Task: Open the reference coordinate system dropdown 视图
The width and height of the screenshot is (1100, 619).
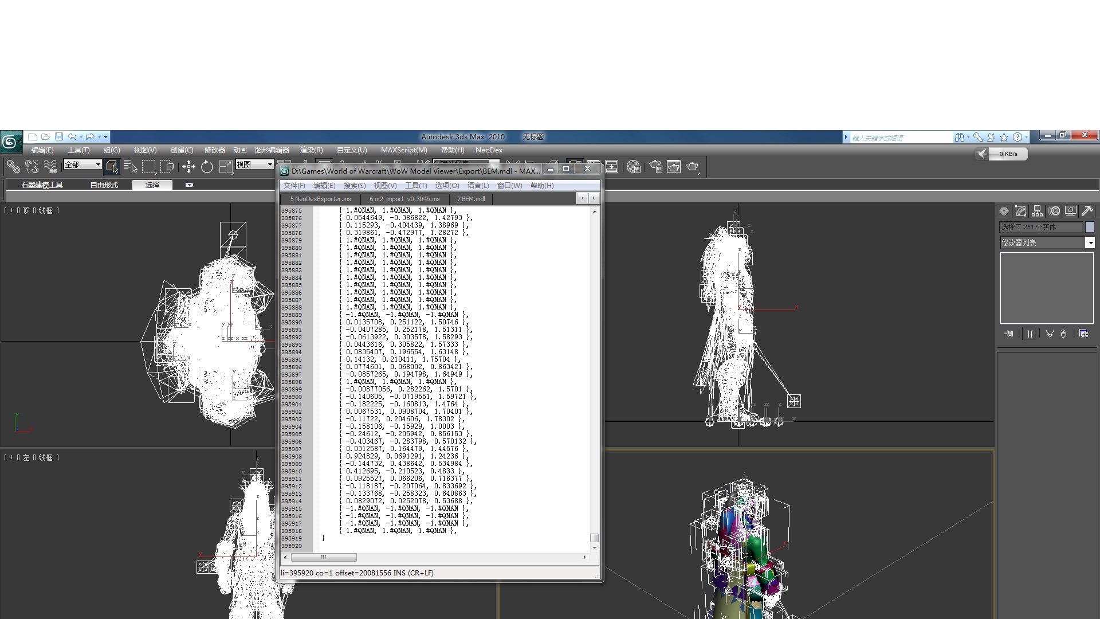Action: click(x=255, y=165)
